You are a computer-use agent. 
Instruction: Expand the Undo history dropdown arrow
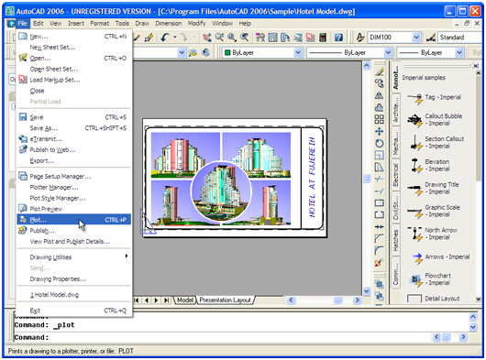click(x=175, y=38)
